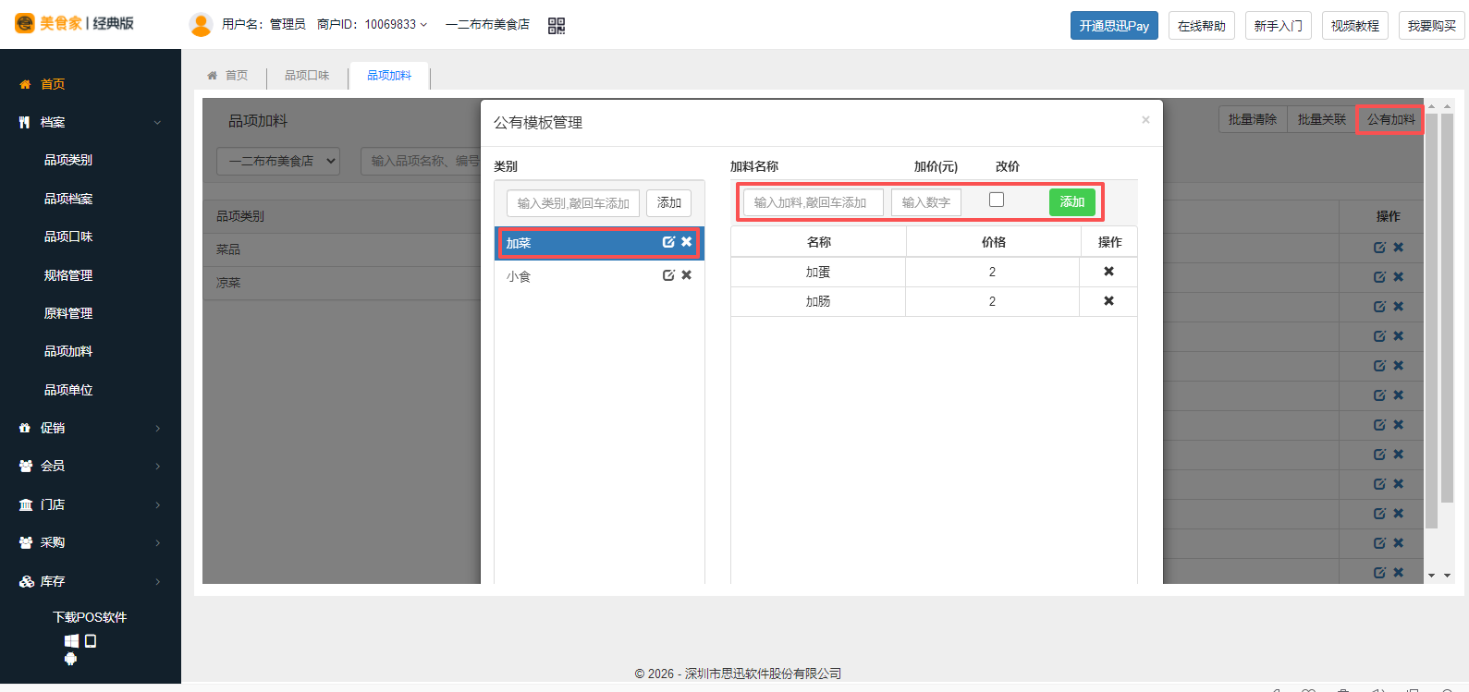This screenshot has height=692, width=1469.
Task: Download the Windows POS software icon
Action: coord(71,640)
